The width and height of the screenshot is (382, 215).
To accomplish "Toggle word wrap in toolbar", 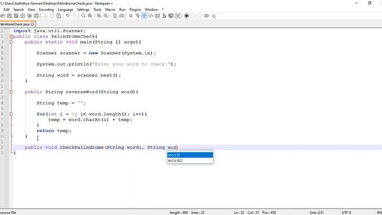I will pos(131,16).
